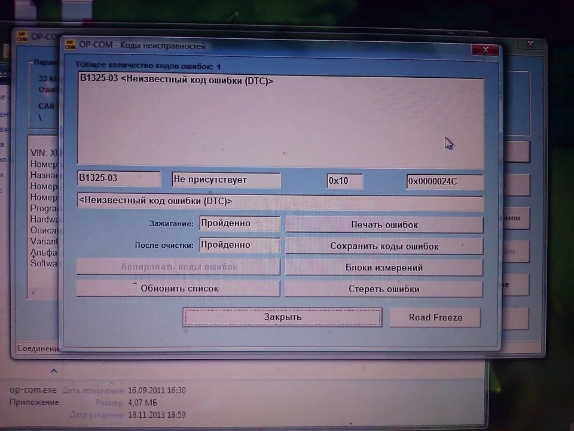This screenshot has width=574, height=431.
Task: Click the После очистки Пройденно field
Action: click(240, 245)
